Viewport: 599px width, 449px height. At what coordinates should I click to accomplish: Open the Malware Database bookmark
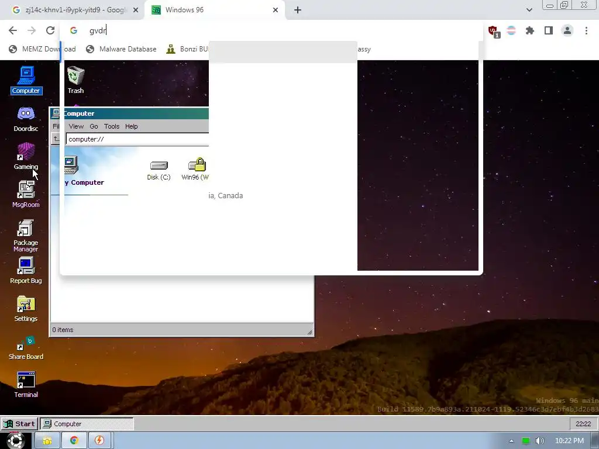coord(122,49)
